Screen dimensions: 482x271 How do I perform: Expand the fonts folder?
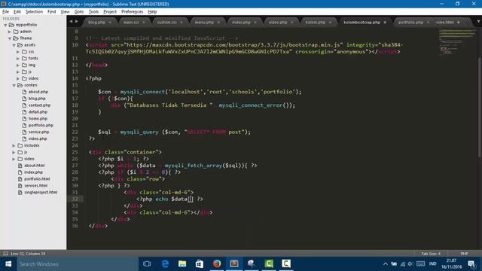(x=18, y=59)
